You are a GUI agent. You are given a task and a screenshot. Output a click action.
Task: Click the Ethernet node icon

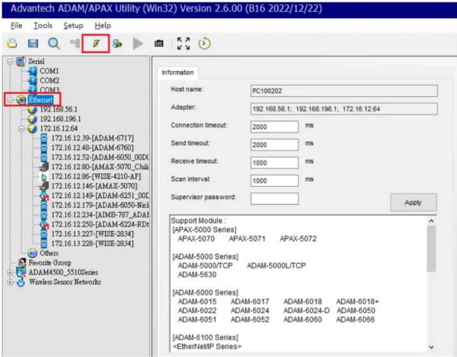[x=21, y=100]
